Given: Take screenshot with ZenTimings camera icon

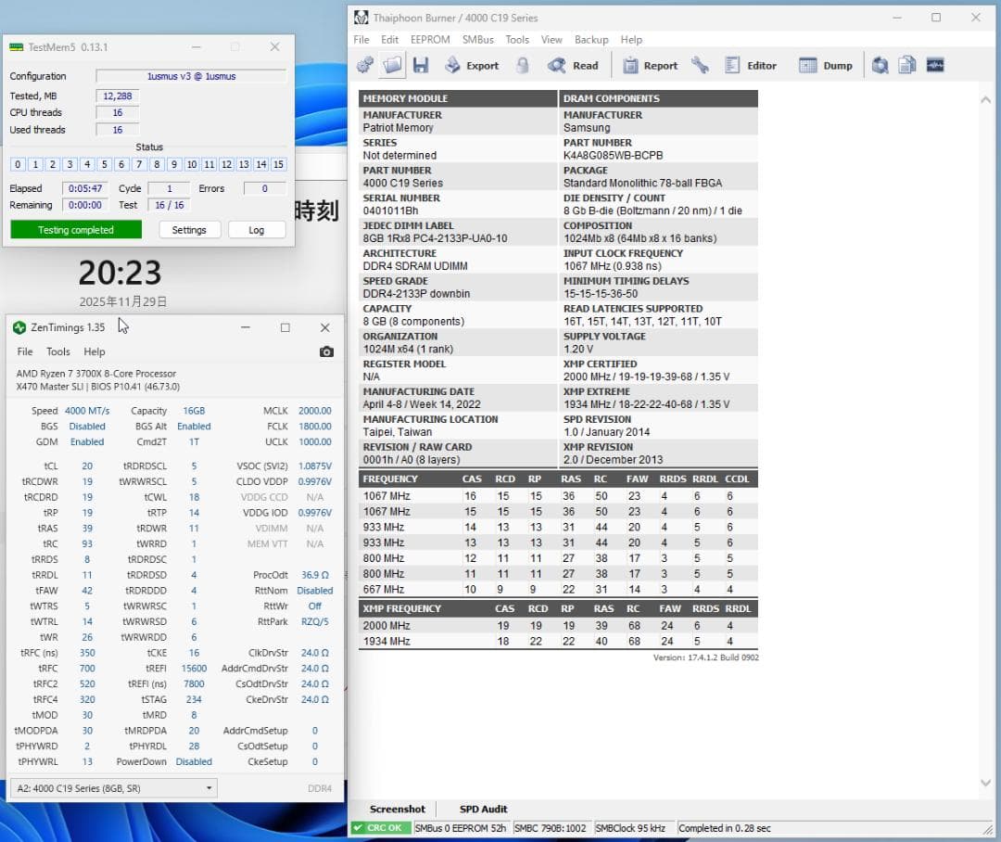Looking at the screenshot, I should [x=326, y=352].
